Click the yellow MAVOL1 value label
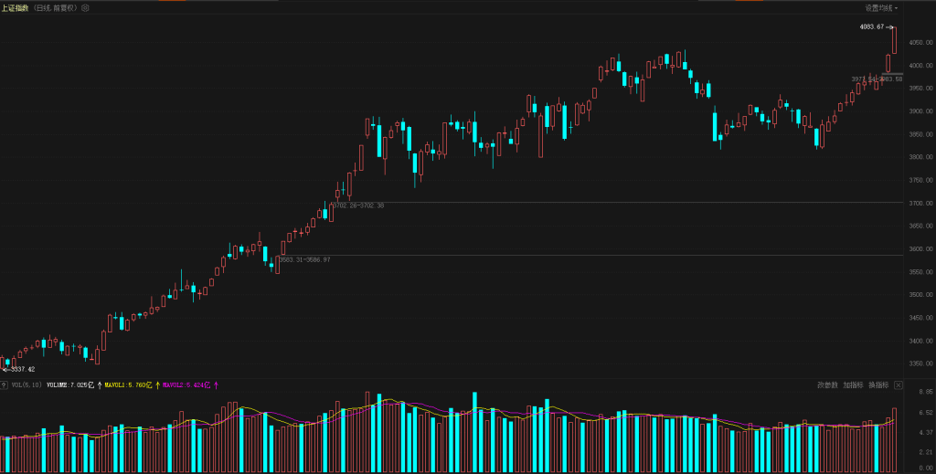 click(x=129, y=385)
